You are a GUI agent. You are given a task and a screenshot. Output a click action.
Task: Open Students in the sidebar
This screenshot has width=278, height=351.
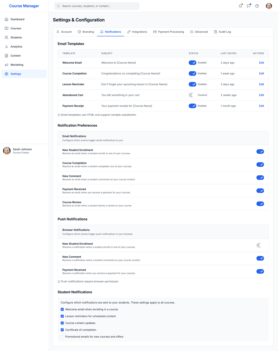click(16, 38)
